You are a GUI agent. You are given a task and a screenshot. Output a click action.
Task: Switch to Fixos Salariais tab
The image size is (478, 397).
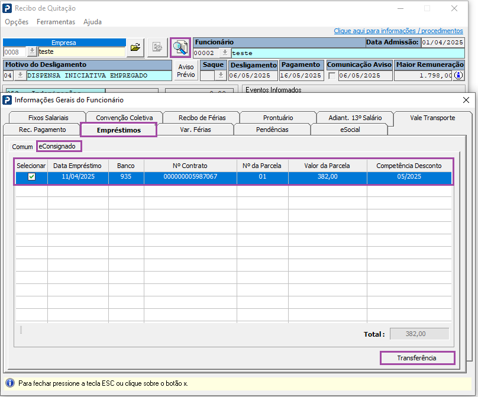click(48, 118)
